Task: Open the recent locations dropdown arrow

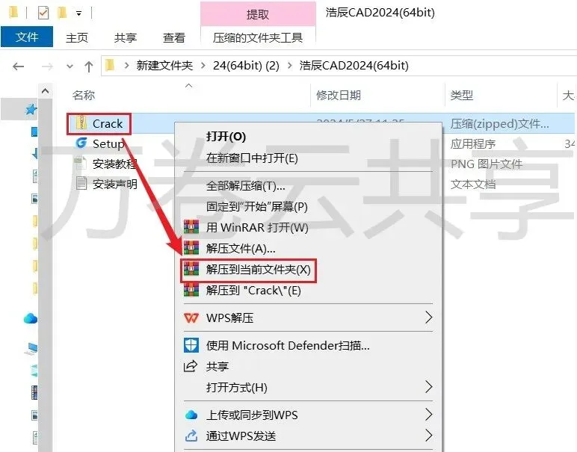Action: pos(70,66)
